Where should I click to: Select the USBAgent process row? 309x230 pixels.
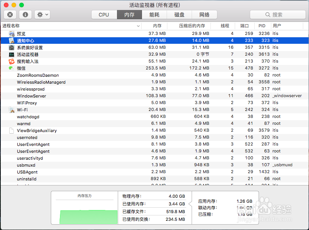click(x=155, y=172)
